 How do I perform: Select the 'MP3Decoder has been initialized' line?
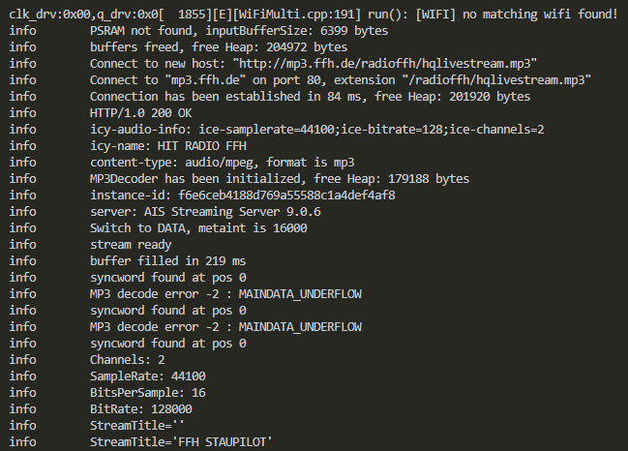click(x=279, y=179)
